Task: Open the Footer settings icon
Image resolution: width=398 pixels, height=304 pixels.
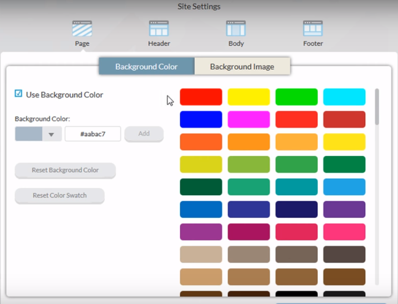Action: click(313, 29)
